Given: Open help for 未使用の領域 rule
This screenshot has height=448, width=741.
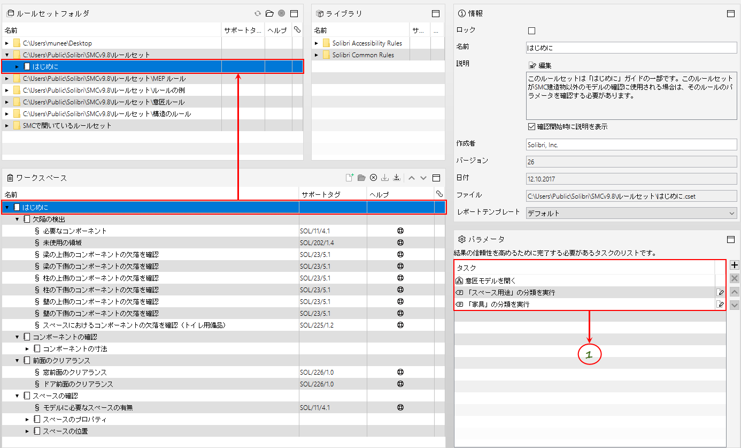Looking at the screenshot, I should click(x=400, y=242).
